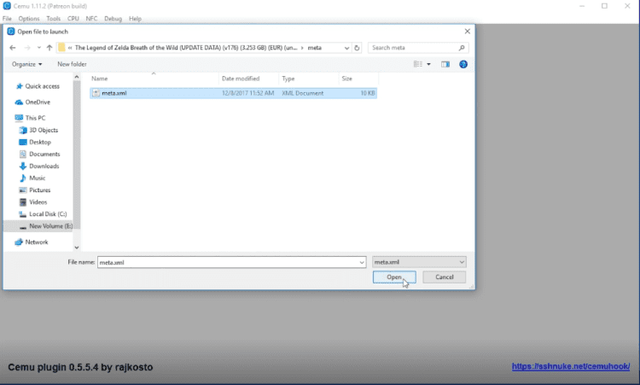Open the Organize dropdown menu

[x=27, y=64]
